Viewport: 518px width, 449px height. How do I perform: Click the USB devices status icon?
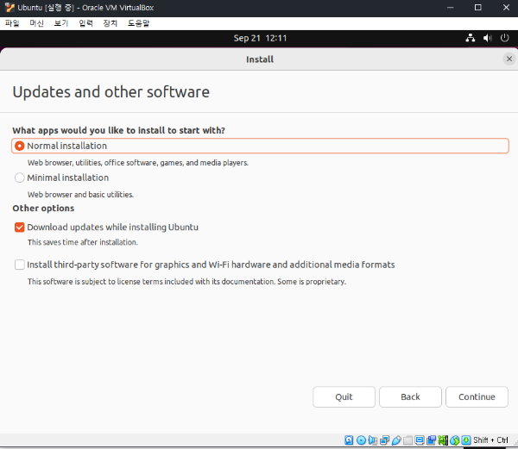click(x=396, y=440)
